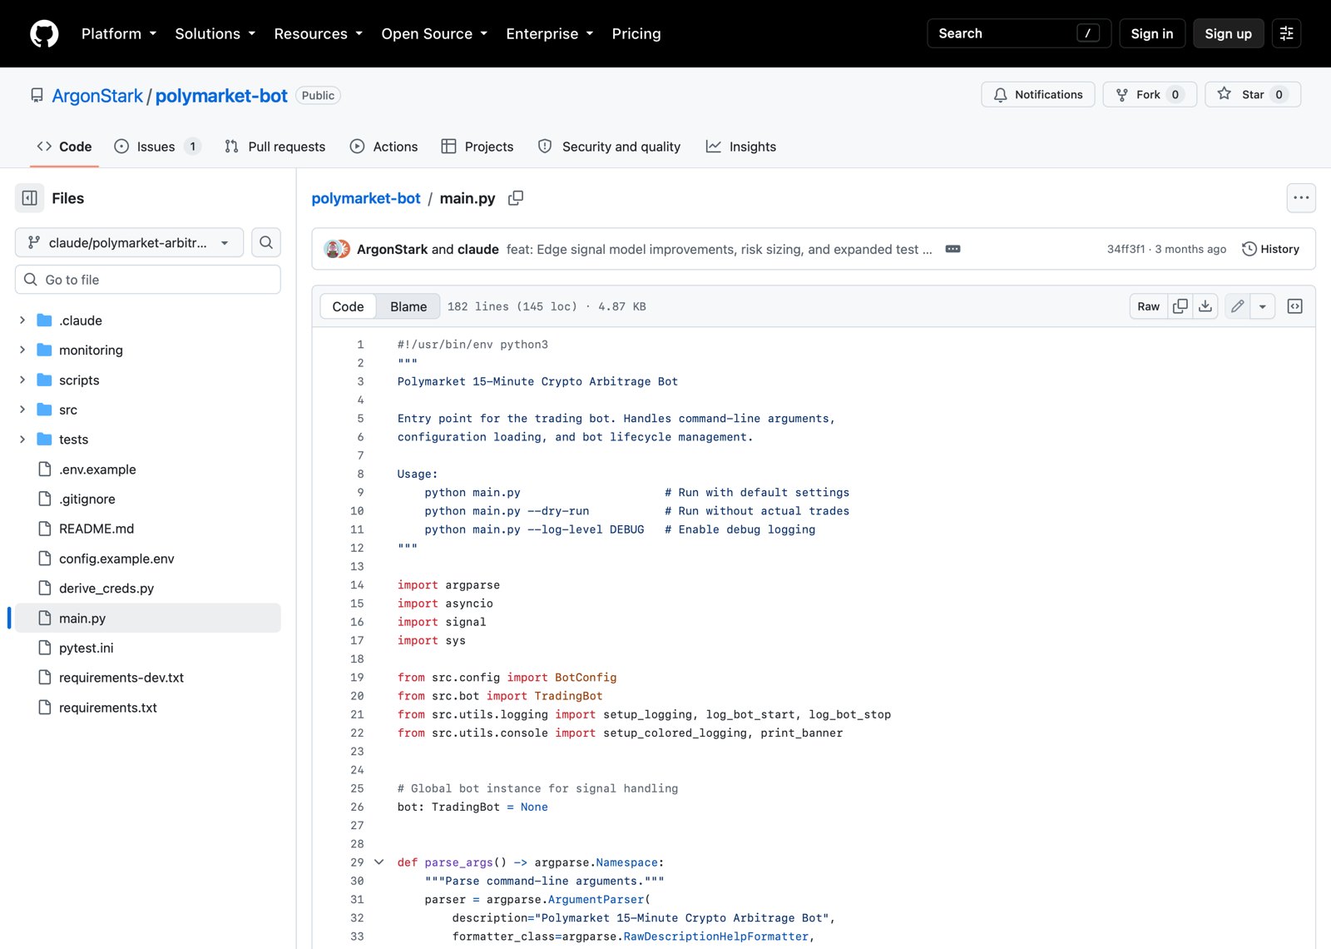The height and width of the screenshot is (949, 1331).
Task: Open the symbols panel
Action: [x=1295, y=306]
